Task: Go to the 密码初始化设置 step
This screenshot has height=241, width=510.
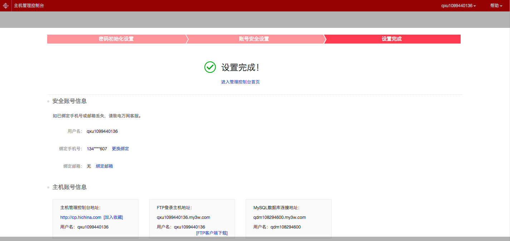Action: (x=116, y=39)
